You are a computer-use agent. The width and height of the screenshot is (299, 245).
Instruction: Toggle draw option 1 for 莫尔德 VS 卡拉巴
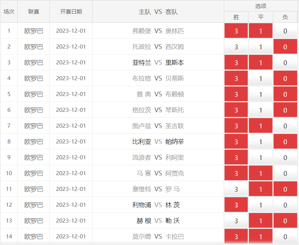261,236
